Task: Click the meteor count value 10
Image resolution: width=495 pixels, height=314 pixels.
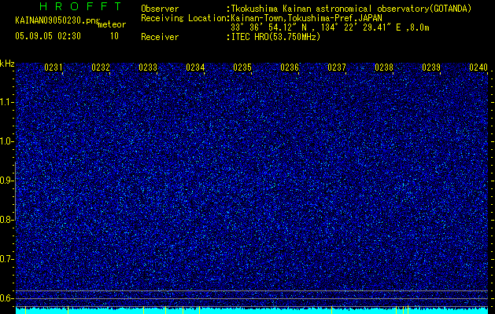Action: [114, 36]
